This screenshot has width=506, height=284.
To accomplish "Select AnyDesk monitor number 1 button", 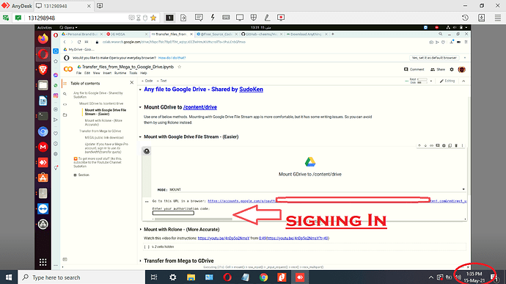I will click(x=169, y=18).
